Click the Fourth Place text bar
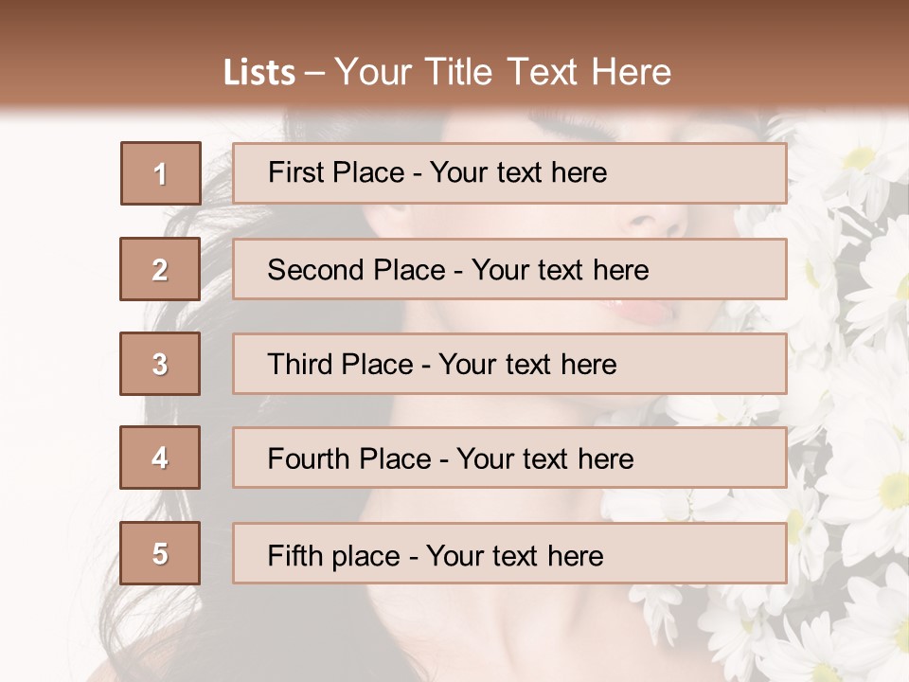The height and width of the screenshot is (682, 909). tap(509, 458)
